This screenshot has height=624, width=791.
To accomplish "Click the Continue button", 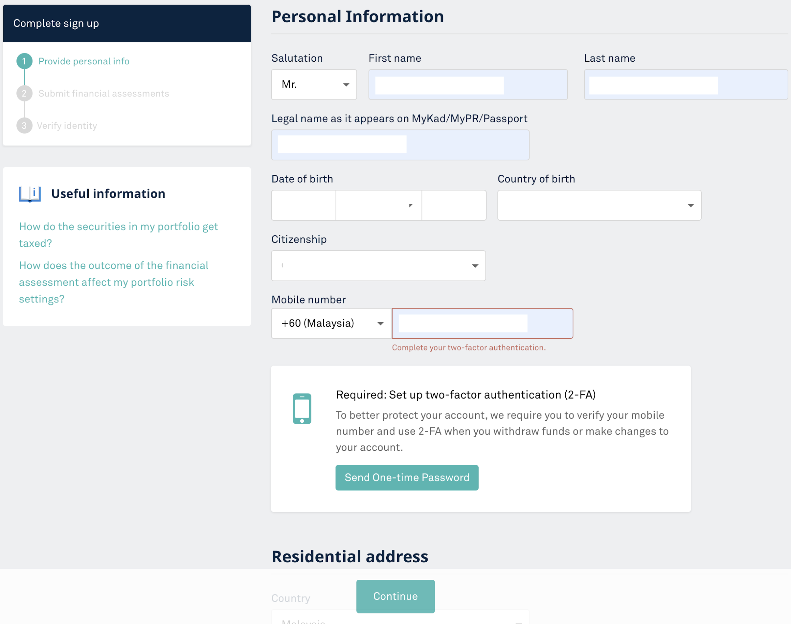I will 395,596.
